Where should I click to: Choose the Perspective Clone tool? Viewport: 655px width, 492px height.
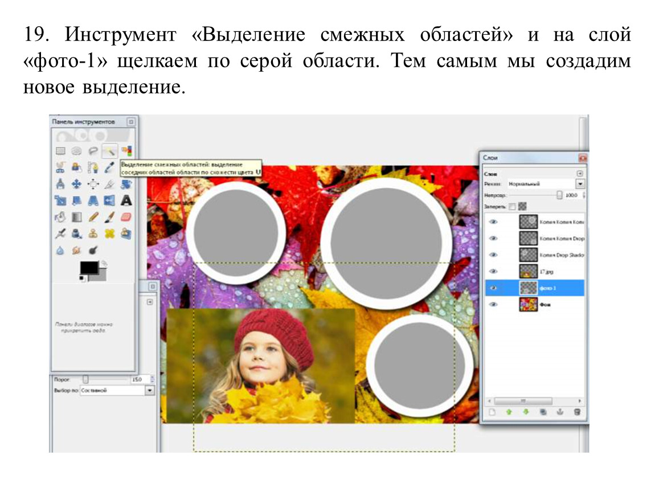pos(126,233)
